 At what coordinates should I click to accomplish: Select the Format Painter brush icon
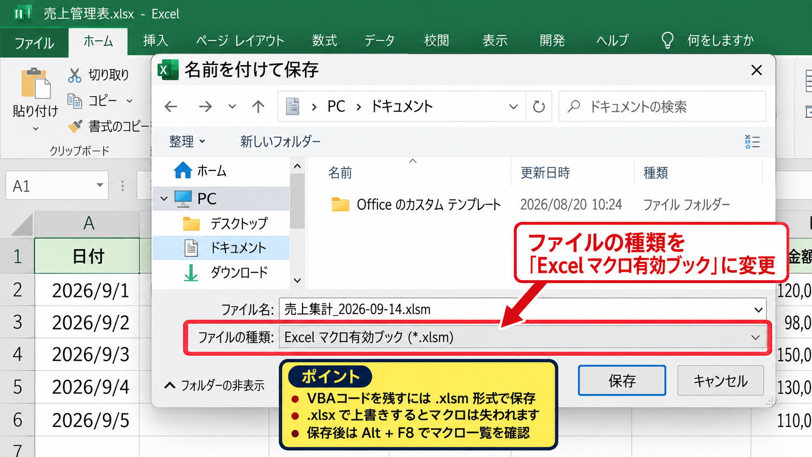coord(75,126)
